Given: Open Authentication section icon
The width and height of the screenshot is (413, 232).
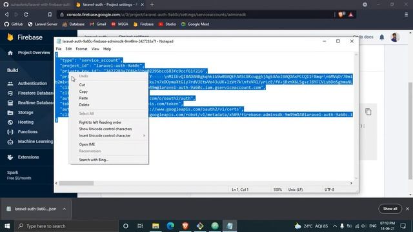Looking at the screenshot, I should (x=10, y=83).
